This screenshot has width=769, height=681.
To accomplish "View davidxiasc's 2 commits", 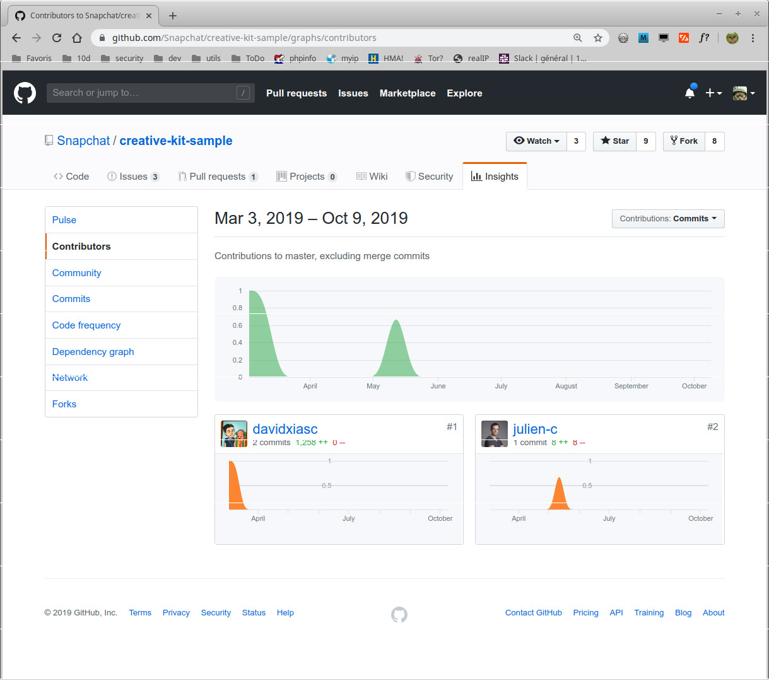I will [272, 443].
